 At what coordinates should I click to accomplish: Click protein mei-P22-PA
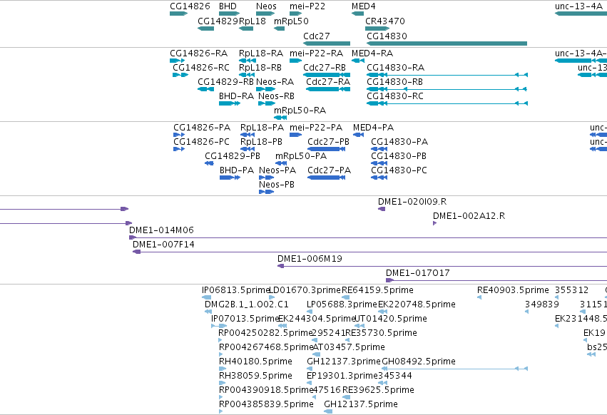pos(295,135)
